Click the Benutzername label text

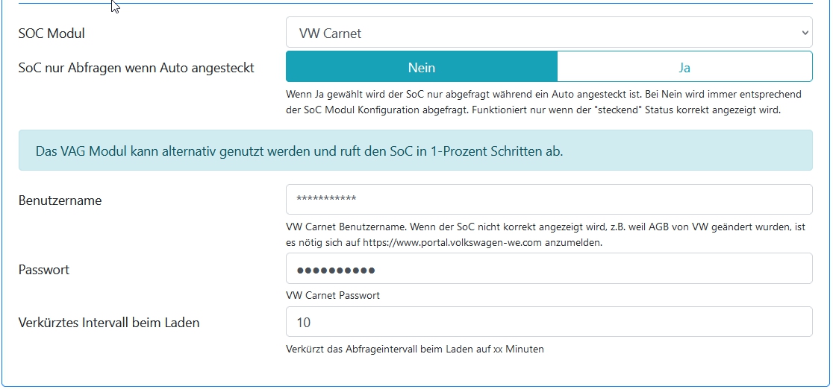[x=60, y=200]
